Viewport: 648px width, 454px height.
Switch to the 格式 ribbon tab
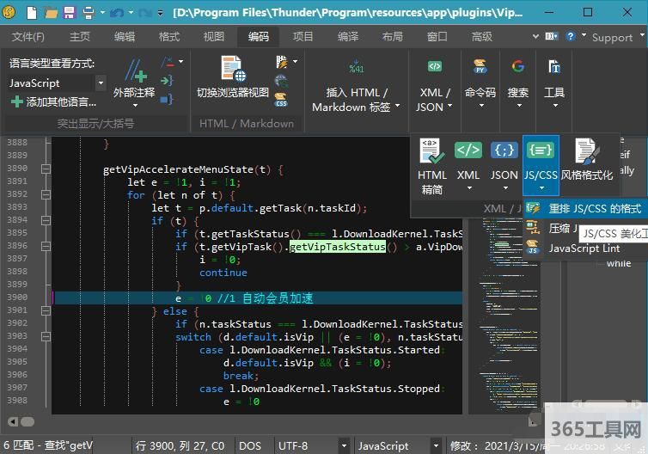point(169,37)
